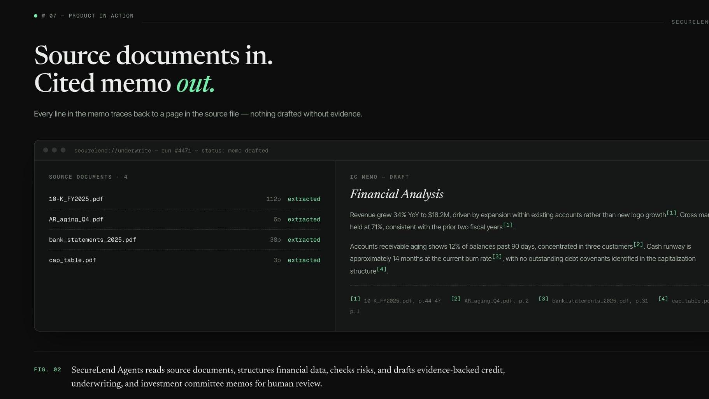Click the second window dot in the mock title bar

click(x=54, y=150)
